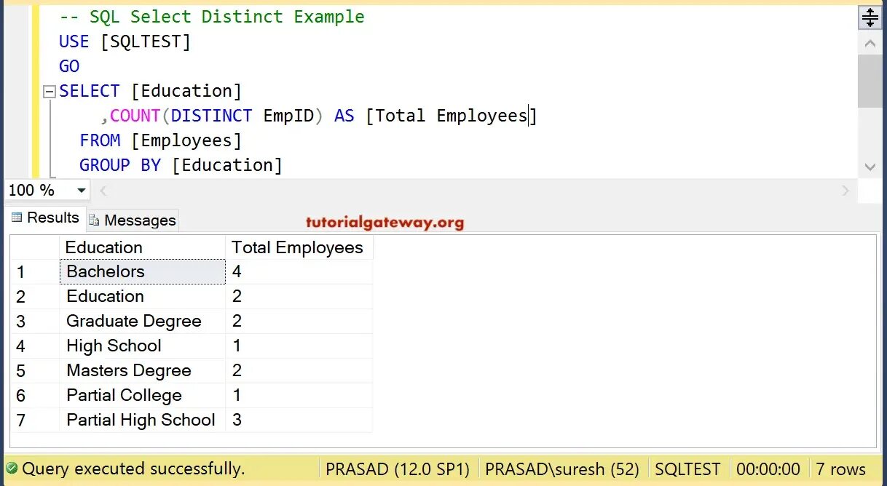Image resolution: width=887 pixels, height=486 pixels.
Task: Click the editor vertical scrollbar thumb
Action: (870, 81)
